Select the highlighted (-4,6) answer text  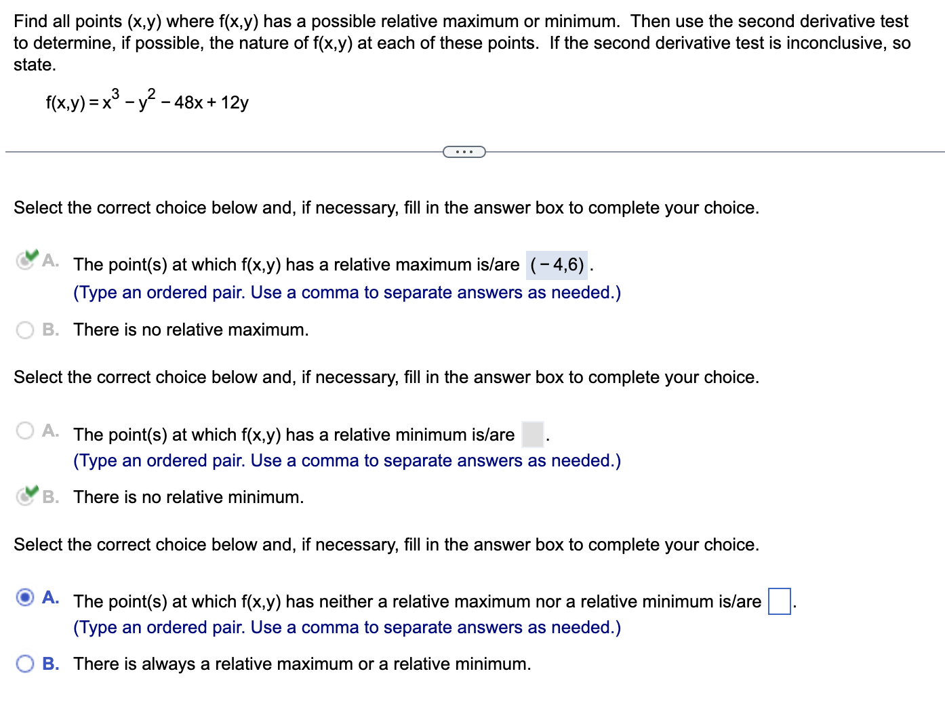(557, 264)
